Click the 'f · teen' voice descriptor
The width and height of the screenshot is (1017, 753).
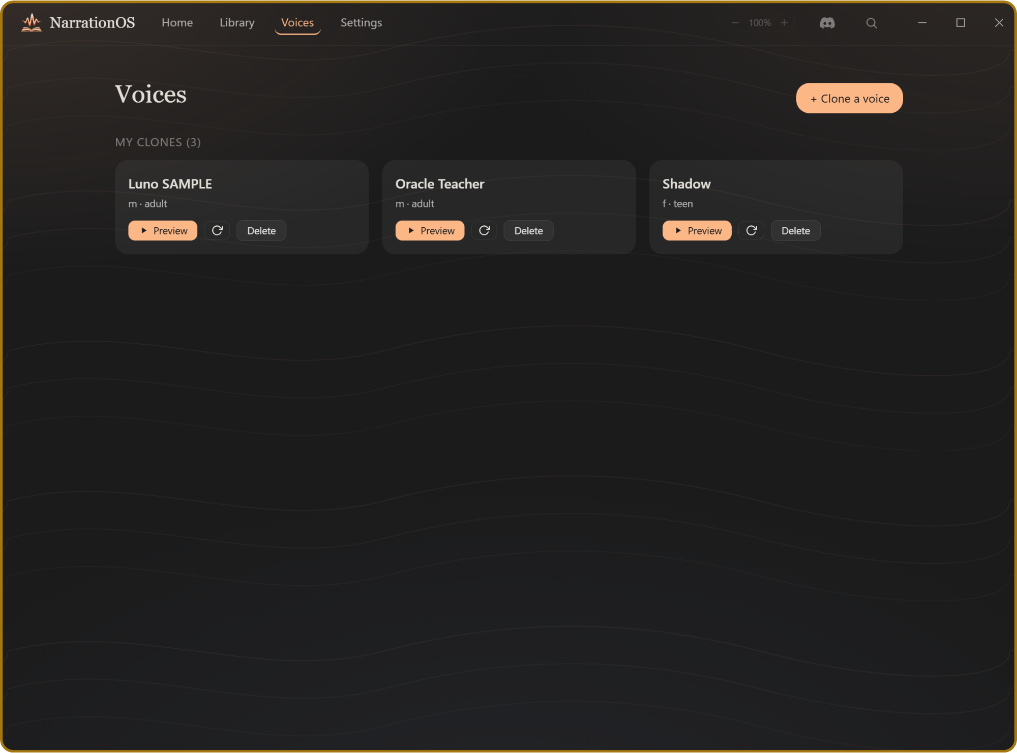pyautogui.click(x=678, y=204)
